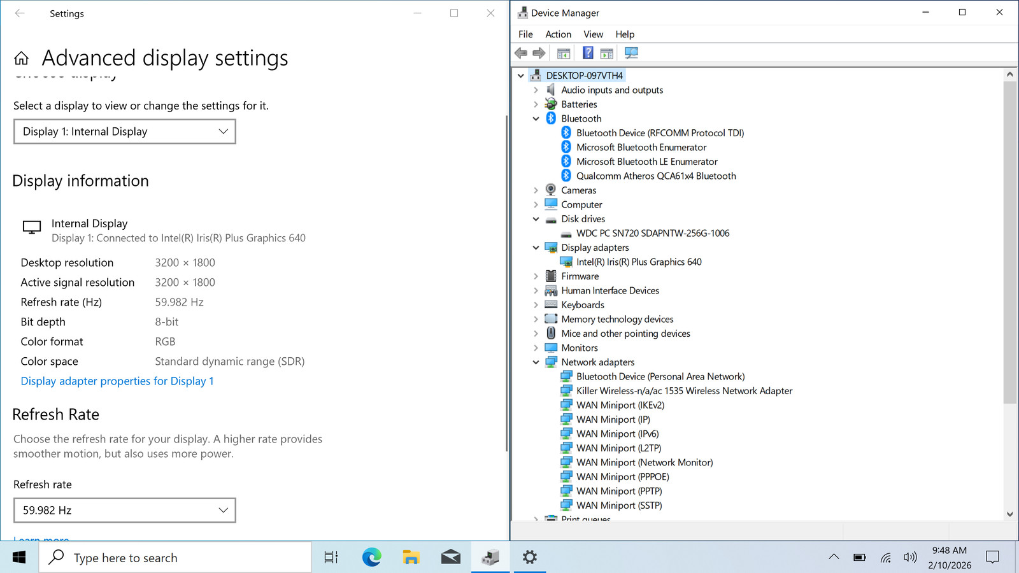Open the Mail app from taskbar
The height and width of the screenshot is (573, 1019).
pos(451,558)
